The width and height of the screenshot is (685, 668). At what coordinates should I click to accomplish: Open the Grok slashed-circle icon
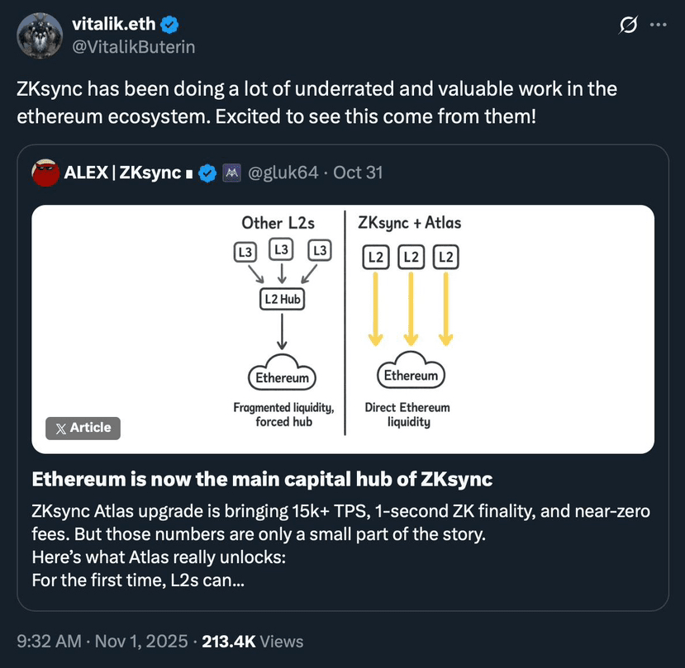click(629, 25)
